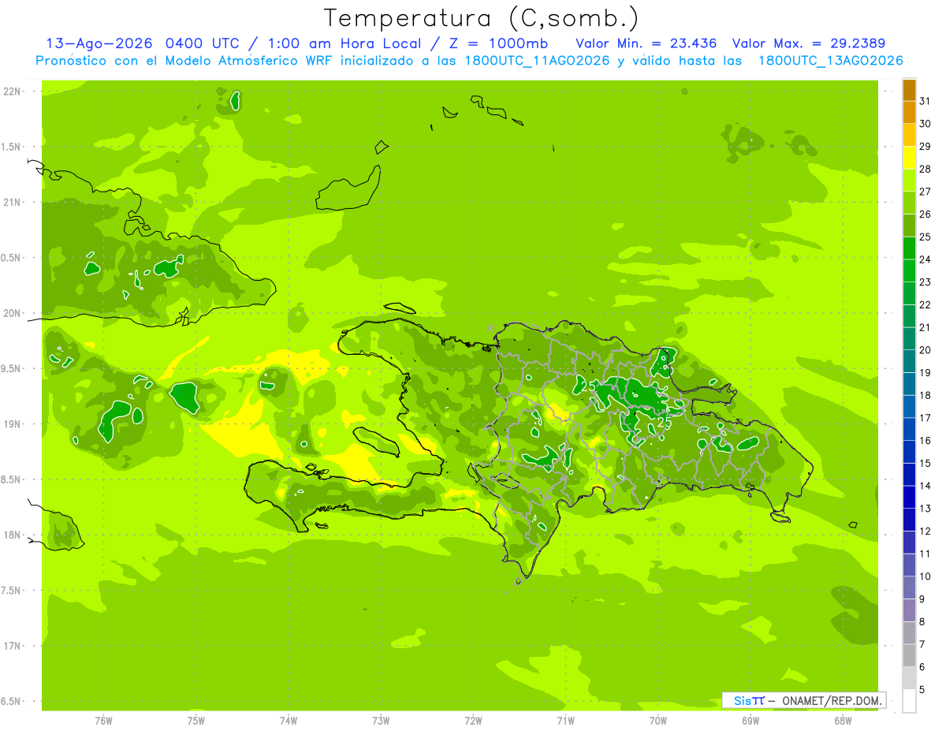The image size is (946, 731).
Task: Click the 17N latitude axis label
Action: (12, 646)
